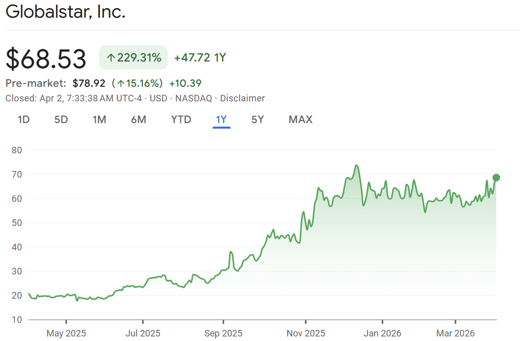This screenshot has height=341, width=520.
Task: Click the December price peak on chart
Action: click(356, 165)
